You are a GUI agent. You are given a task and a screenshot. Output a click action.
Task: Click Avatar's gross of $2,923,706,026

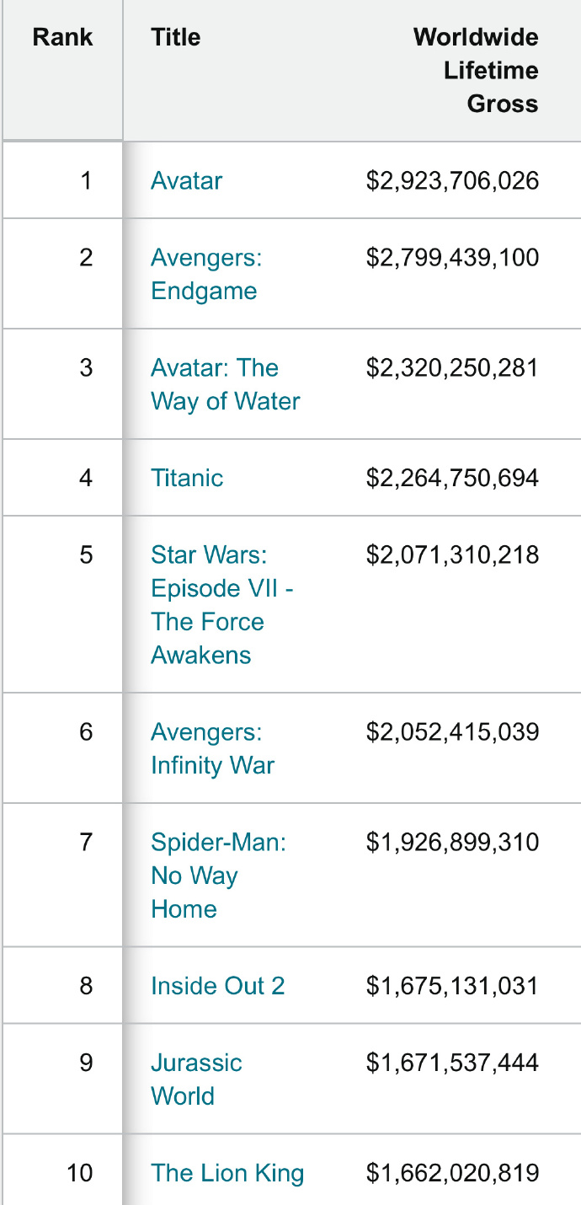pos(452,181)
